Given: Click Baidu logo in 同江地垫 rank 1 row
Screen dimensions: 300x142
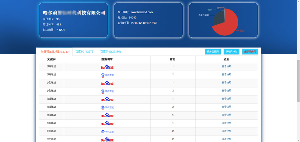Looking at the screenshot, I should pos(107,123).
